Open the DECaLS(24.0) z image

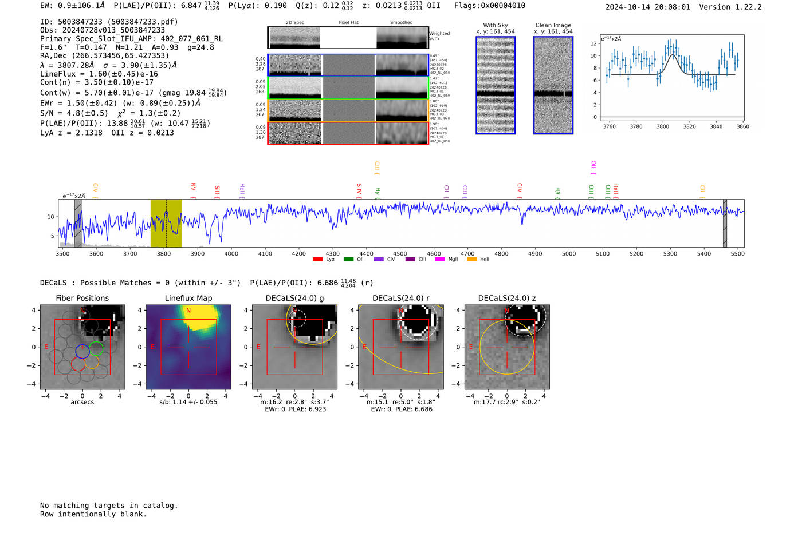507,347
